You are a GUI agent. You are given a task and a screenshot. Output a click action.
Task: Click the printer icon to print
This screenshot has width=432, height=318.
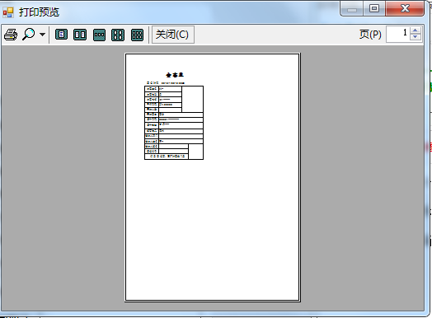pyautogui.click(x=11, y=35)
